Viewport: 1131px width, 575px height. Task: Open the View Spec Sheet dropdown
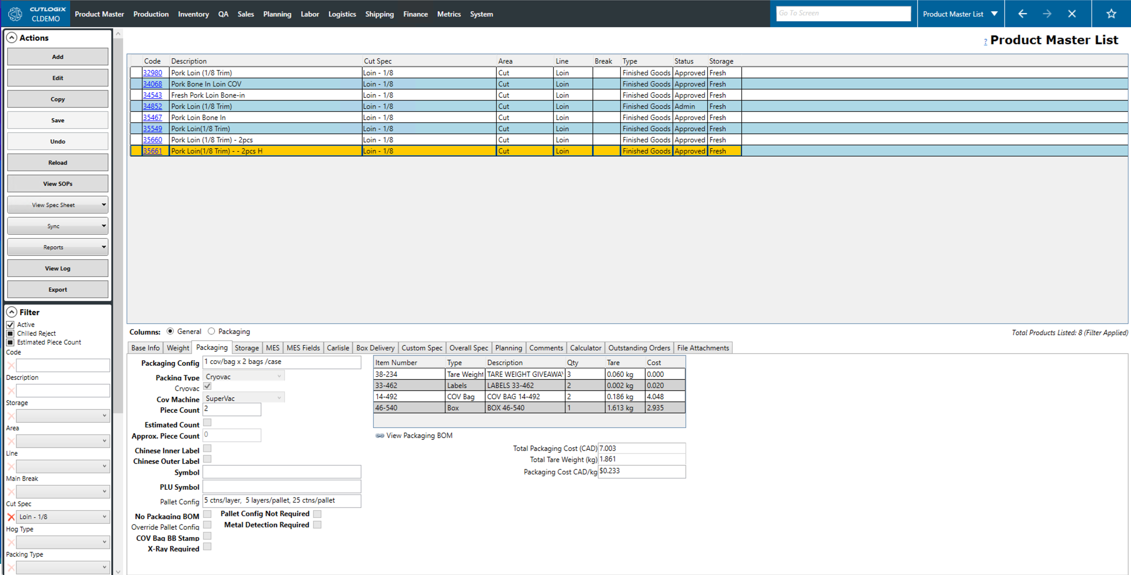click(x=58, y=205)
